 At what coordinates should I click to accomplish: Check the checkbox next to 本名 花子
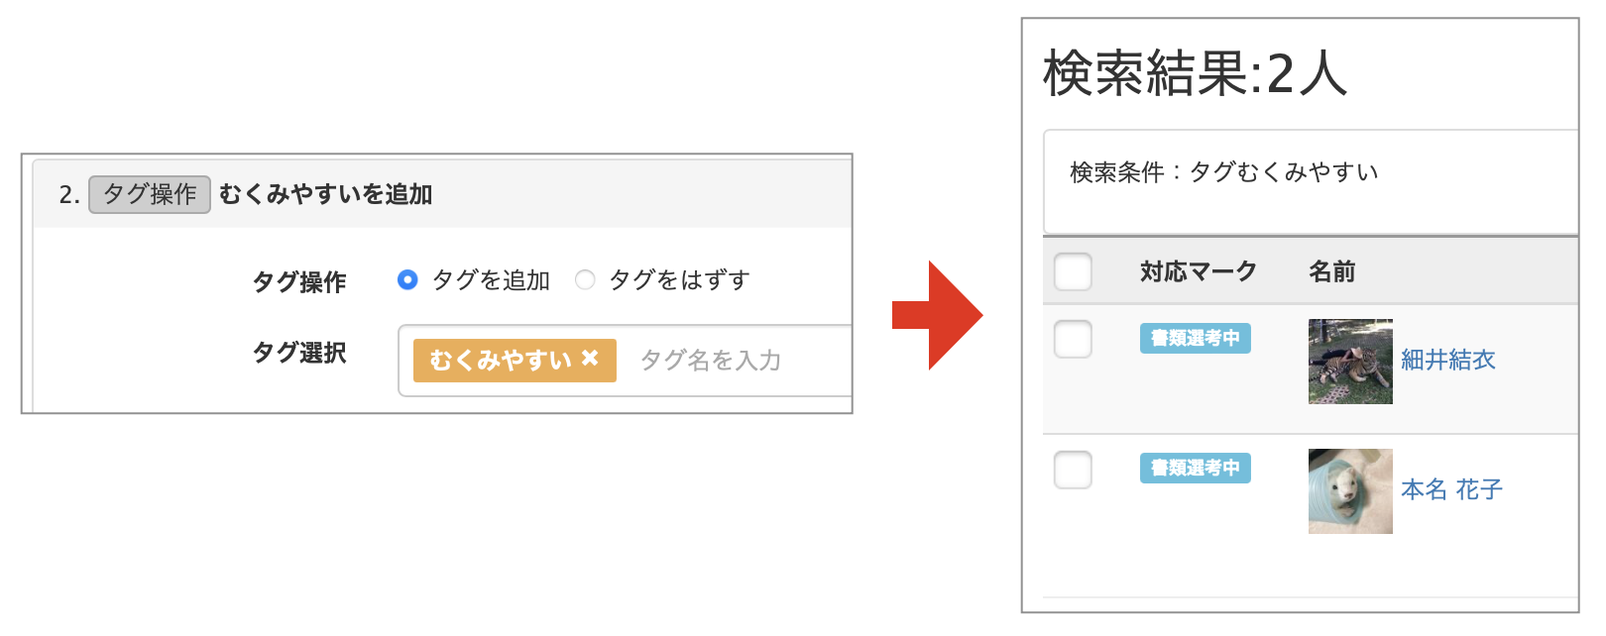[1073, 469]
